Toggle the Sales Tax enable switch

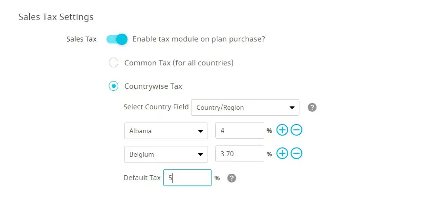click(x=117, y=39)
